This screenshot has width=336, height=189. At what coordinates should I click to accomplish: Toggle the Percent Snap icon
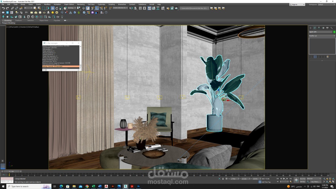point(101,8)
